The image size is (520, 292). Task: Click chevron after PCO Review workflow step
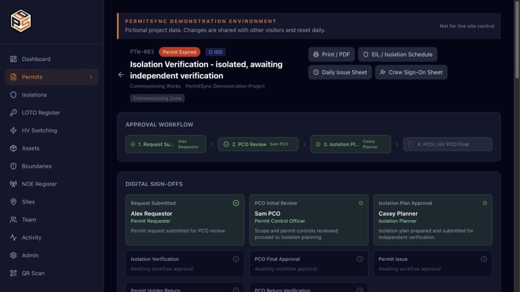pyautogui.click(x=304, y=144)
